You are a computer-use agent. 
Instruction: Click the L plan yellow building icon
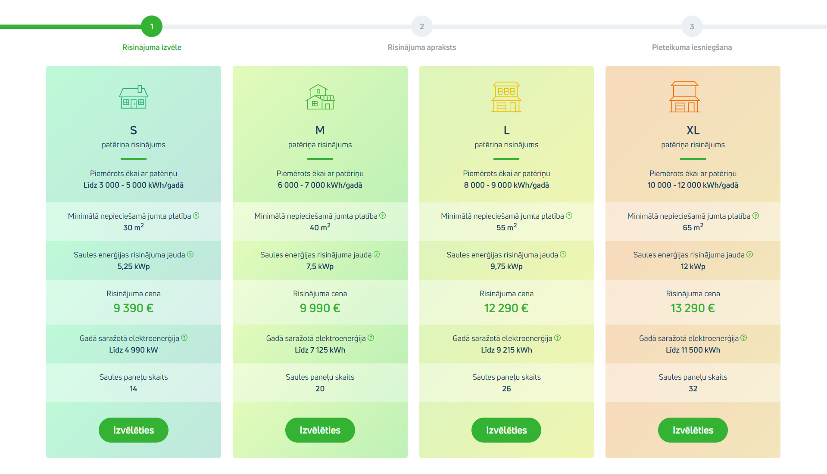point(506,97)
